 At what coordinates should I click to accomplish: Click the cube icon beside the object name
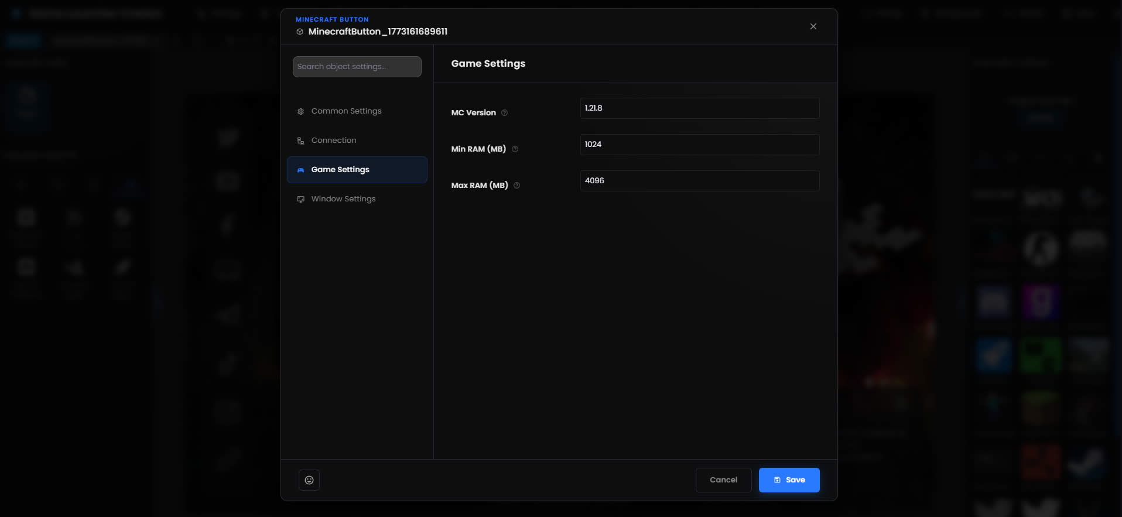(x=300, y=32)
